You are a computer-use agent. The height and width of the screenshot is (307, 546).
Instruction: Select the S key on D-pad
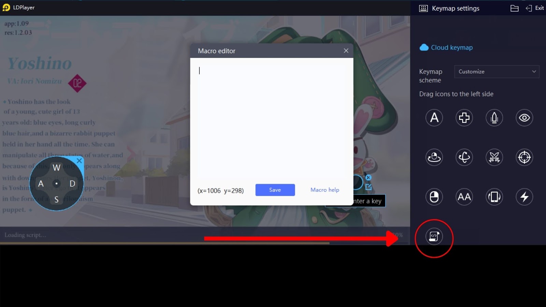pos(56,200)
